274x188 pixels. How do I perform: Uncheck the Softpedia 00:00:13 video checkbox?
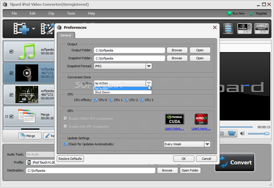(x=11, y=73)
